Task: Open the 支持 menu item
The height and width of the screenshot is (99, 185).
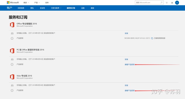Action: [47, 3]
